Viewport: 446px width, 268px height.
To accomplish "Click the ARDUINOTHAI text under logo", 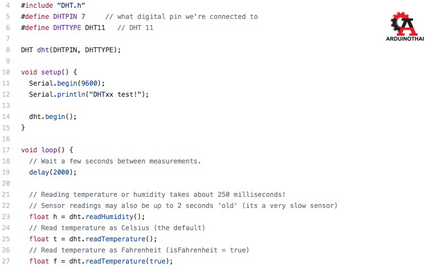I will pyautogui.click(x=405, y=39).
